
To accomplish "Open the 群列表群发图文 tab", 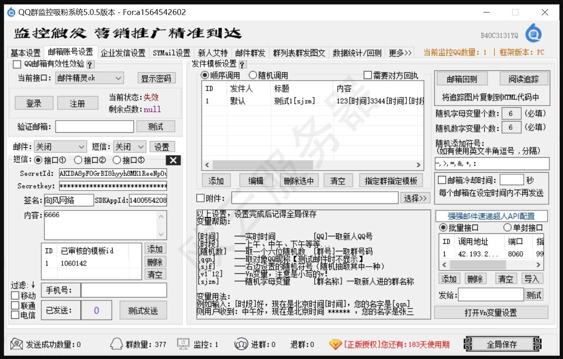I will click(x=299, y=53).
